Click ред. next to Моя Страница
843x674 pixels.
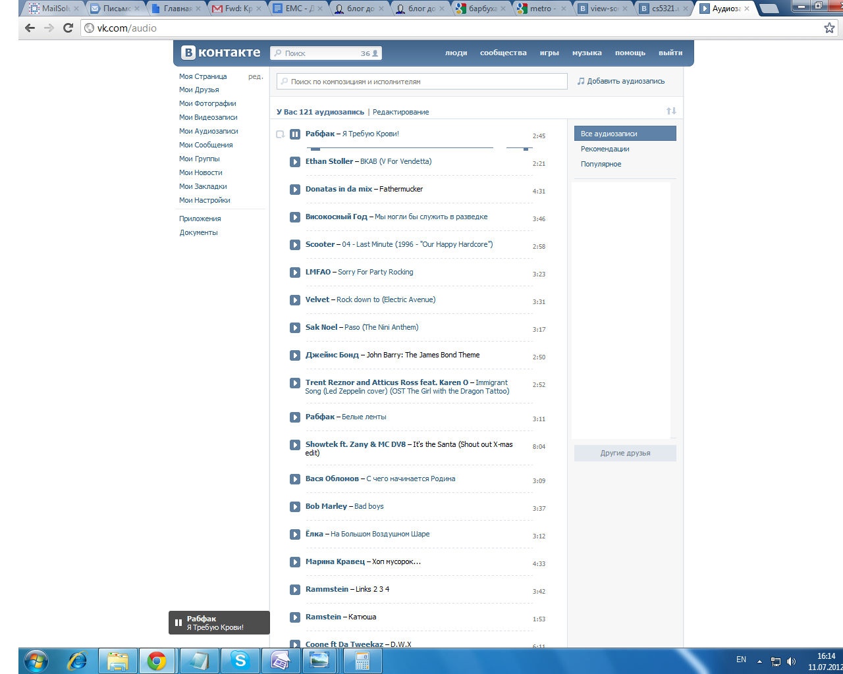pos(256,76)
